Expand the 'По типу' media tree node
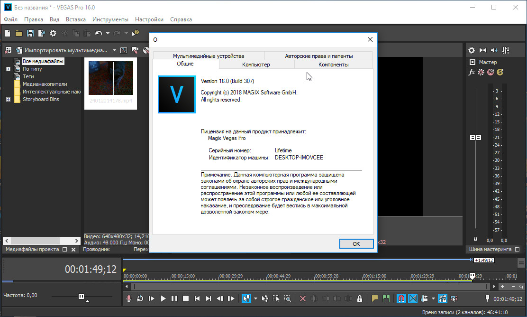 (8, 69)
